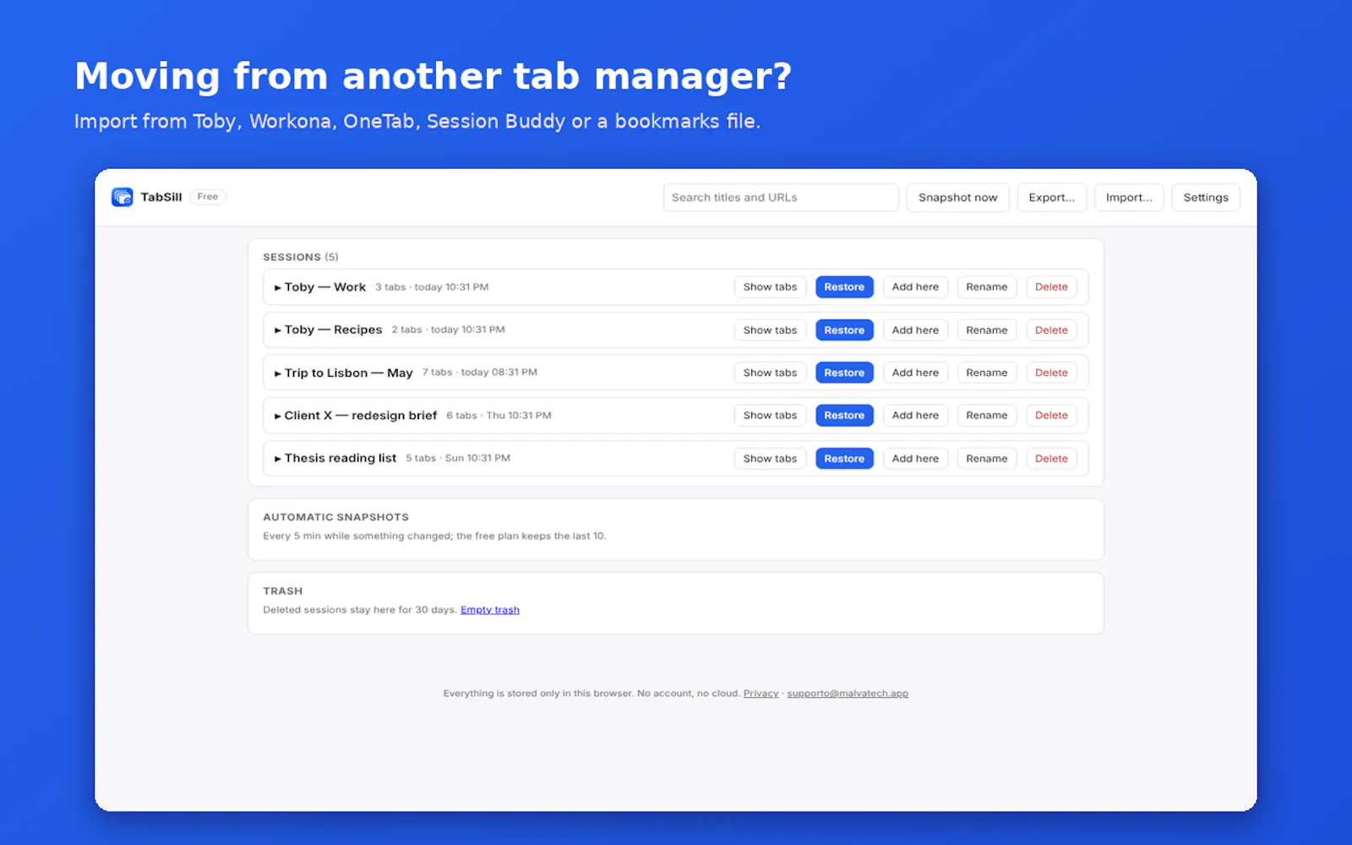Image resolution: width=1352 pixels, height=845 pixels.
Task: Show tabs for Toby — Recipes
Action: (770, 330)
